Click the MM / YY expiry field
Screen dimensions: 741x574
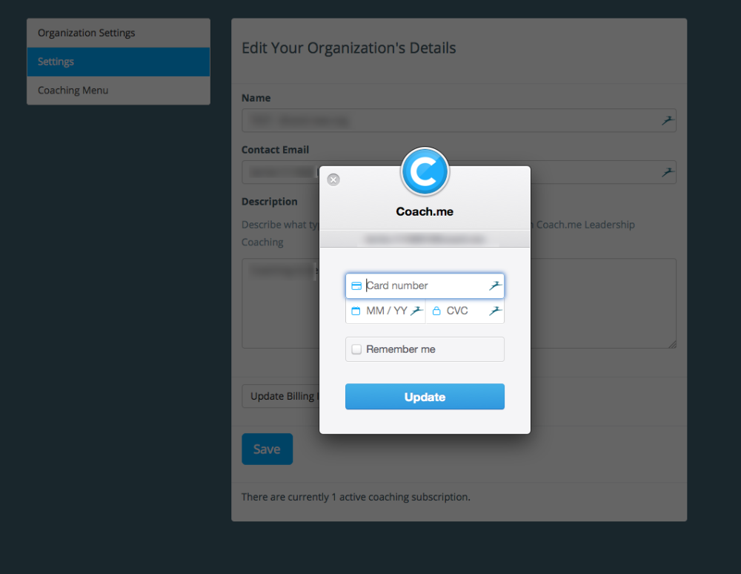pos(385,311)
